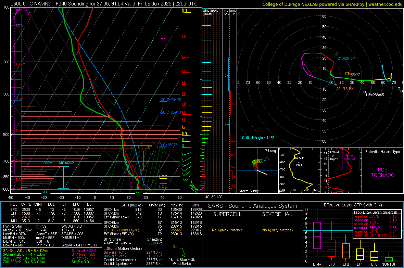
Task: Click the 'MeanW = 18.3g/kg' value
Action: tap(18, 230)
